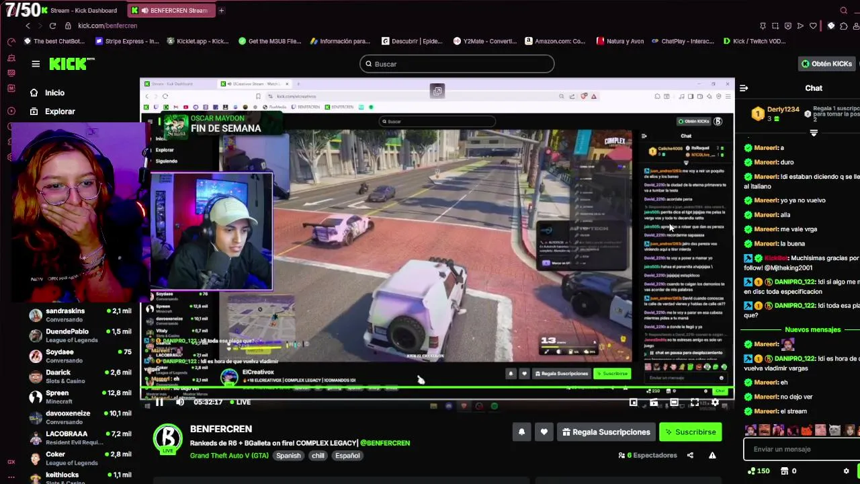Collapse the chat panel with the arrow icon

(744, 88)
